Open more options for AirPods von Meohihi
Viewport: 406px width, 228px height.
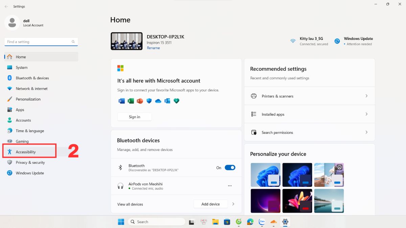[x=230, y=186]
